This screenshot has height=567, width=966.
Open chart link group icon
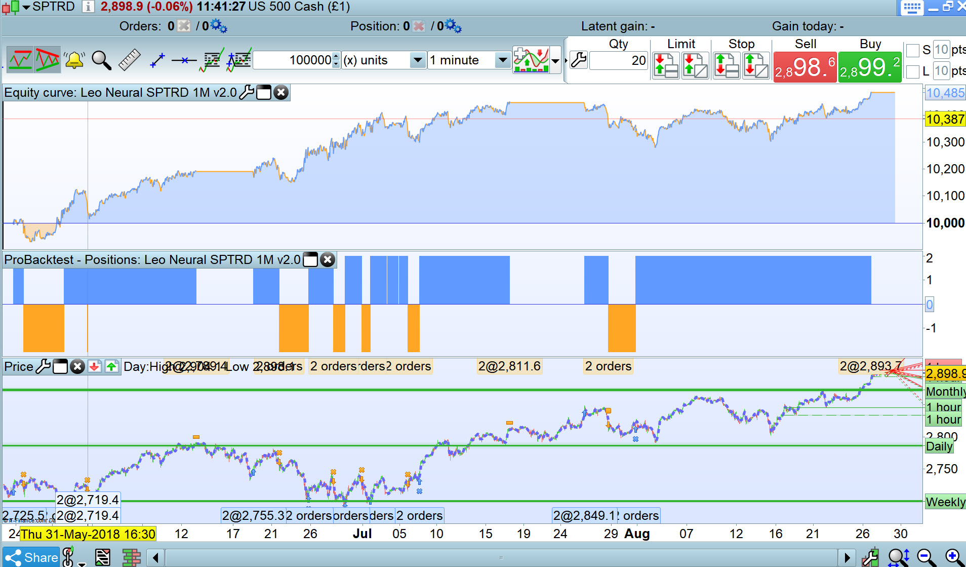tap(69, 557)
